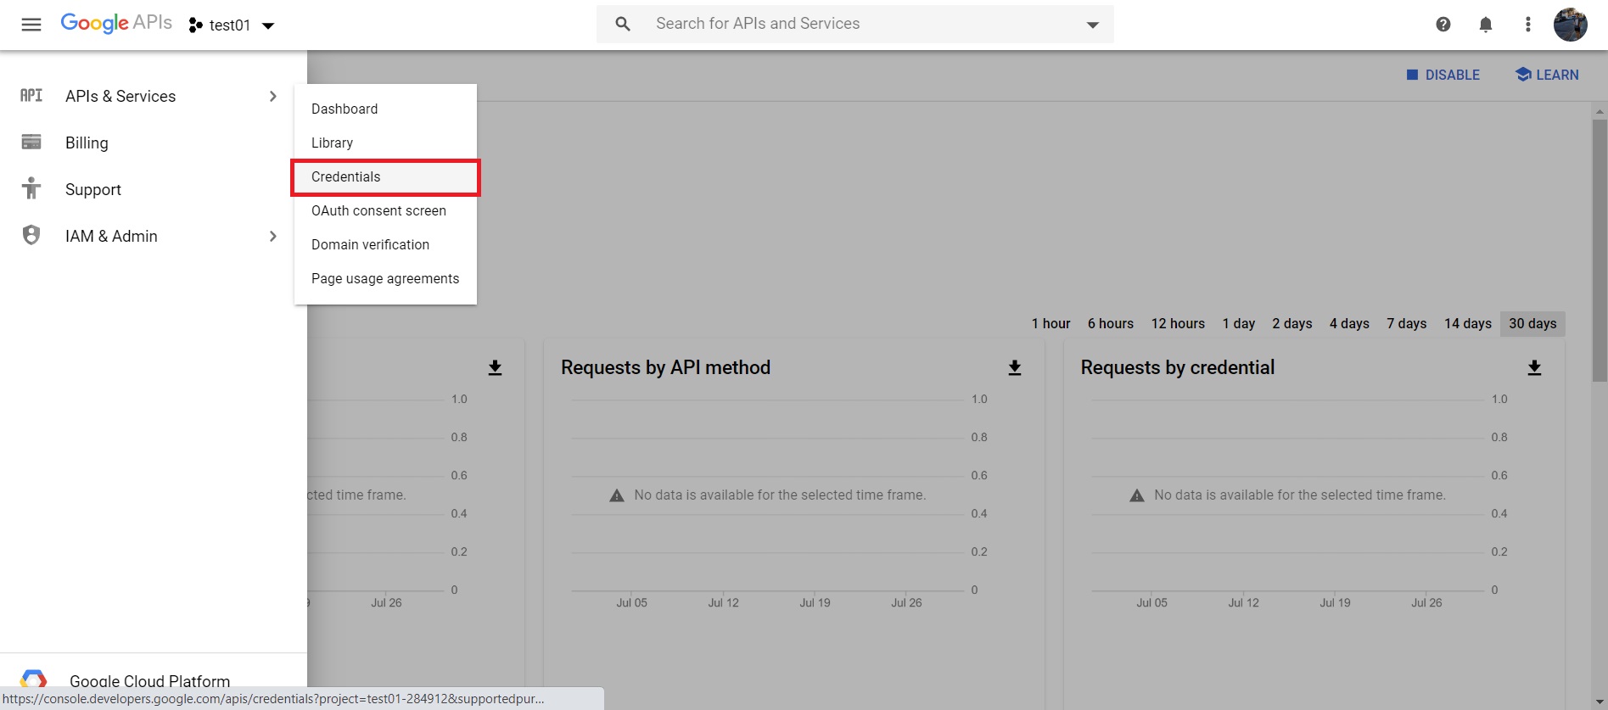Open the help question mark icon
The height and width of the screenshot is (710, 1608).
[x=1443, y=25]
